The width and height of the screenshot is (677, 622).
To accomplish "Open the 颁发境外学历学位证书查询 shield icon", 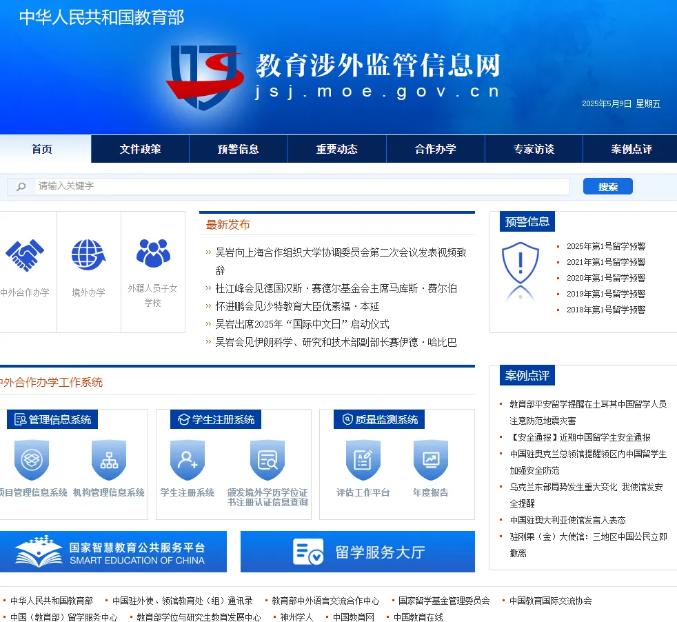I will 267,460.
